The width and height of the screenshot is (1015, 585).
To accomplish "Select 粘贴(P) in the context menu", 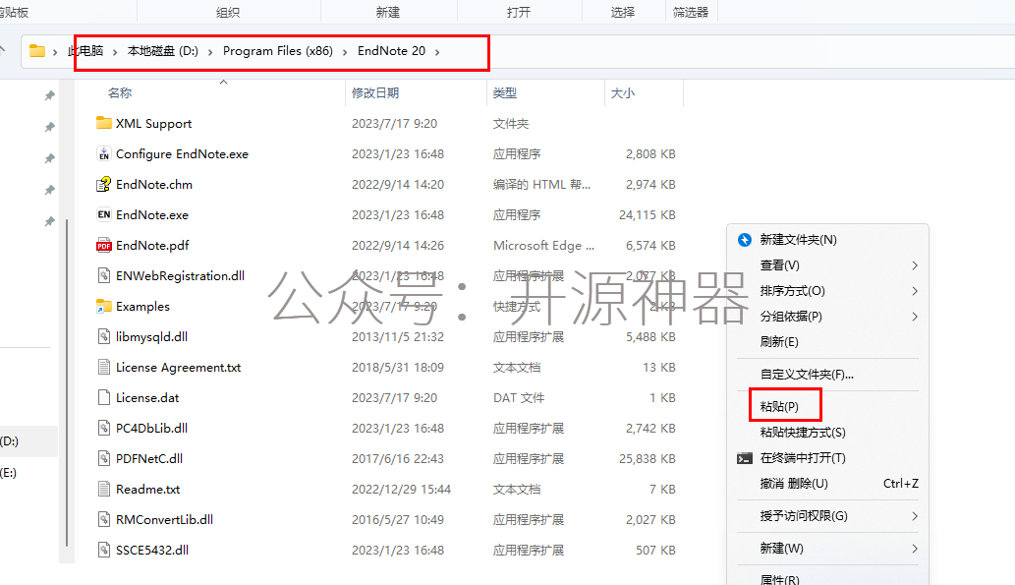I will [x=779, y=406].
